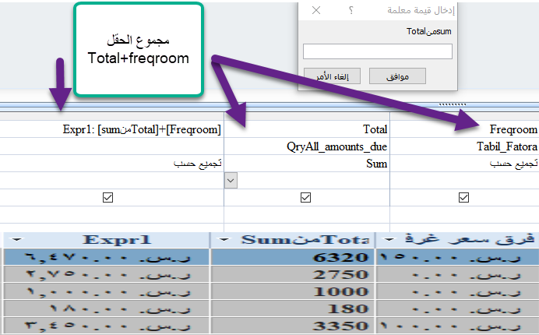Open the dropdown arrow in the sort row
Viewport: 539px width, 335px height.
click(x=231, y=180)
